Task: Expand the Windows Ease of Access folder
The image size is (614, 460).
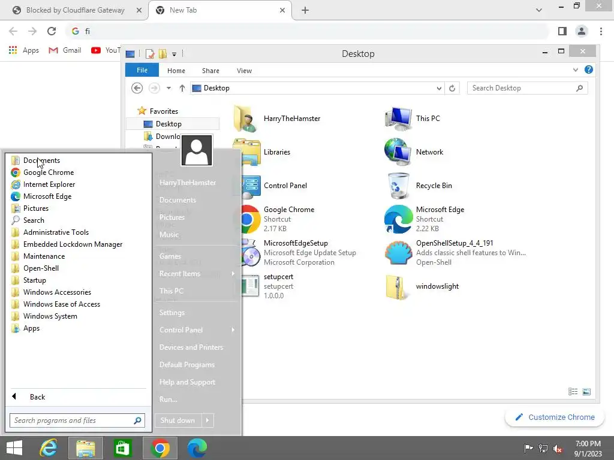Action: point(62,304)
